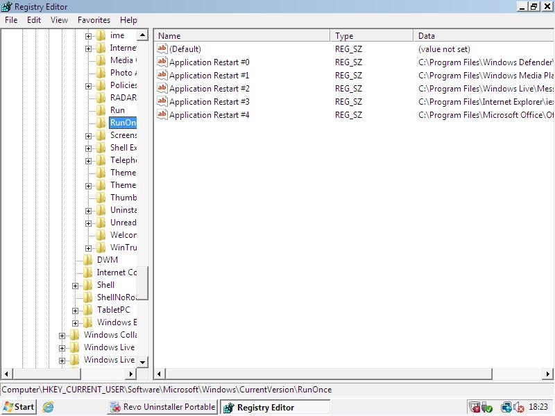The height and width of the screenshot is (416, 555).
Task: Click Application Restart #1 value icon
Action: click(x=162, y=75)
